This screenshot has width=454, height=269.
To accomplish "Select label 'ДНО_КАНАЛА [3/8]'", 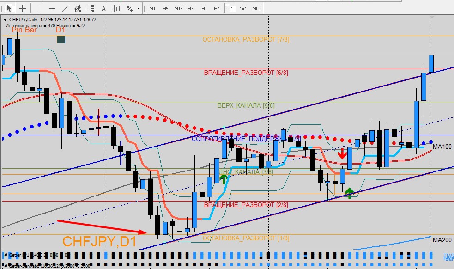I will [x=246, y=172].
